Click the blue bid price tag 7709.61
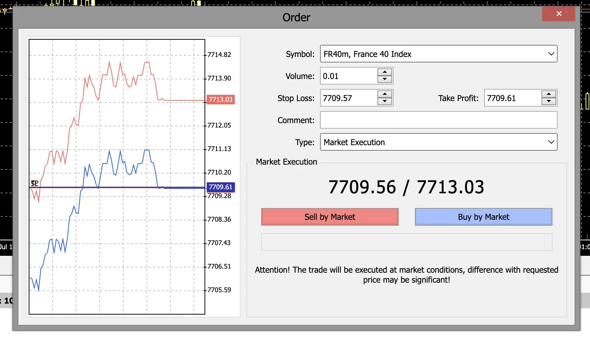The height and width of the screenshot is (344, 590). (221, 187)
